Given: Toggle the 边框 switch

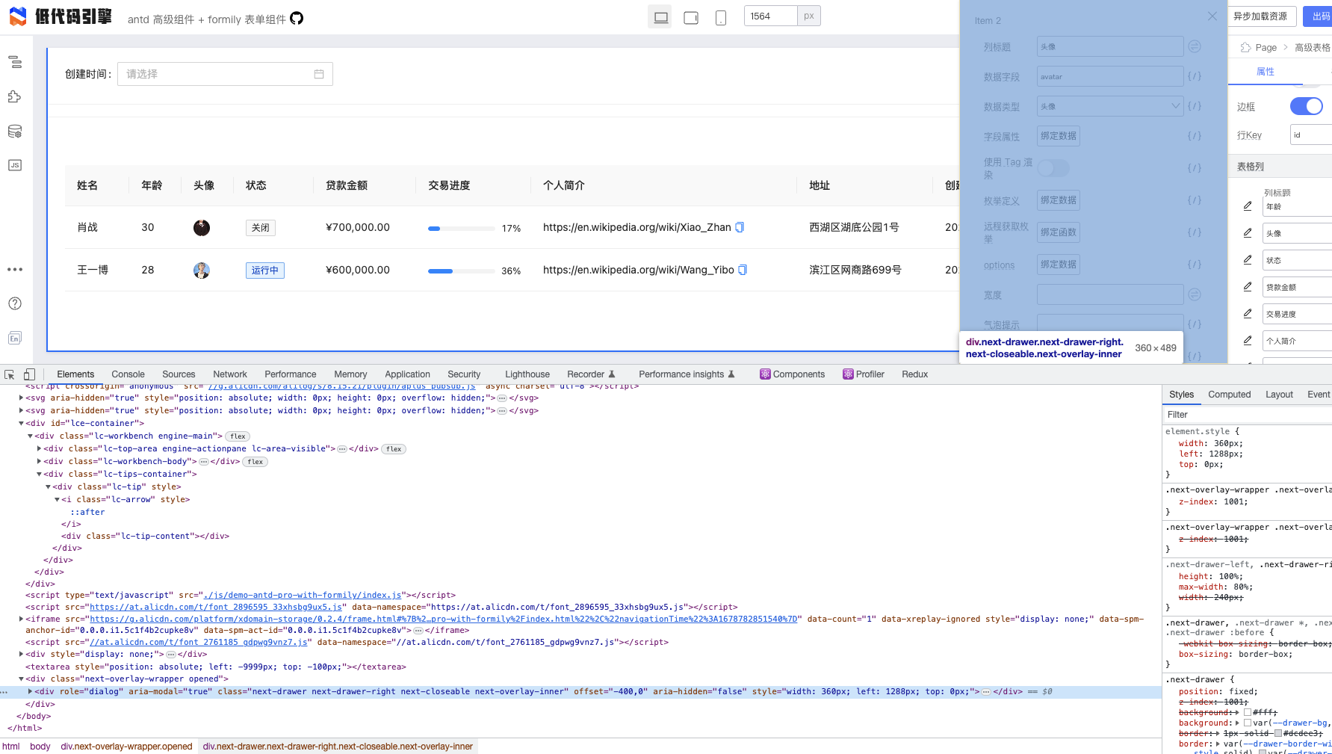Looking at the screenshot, I should 1306,106.
